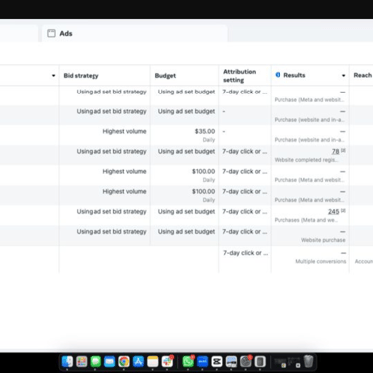Open CapCut from the dock

[x=217, y=361]
